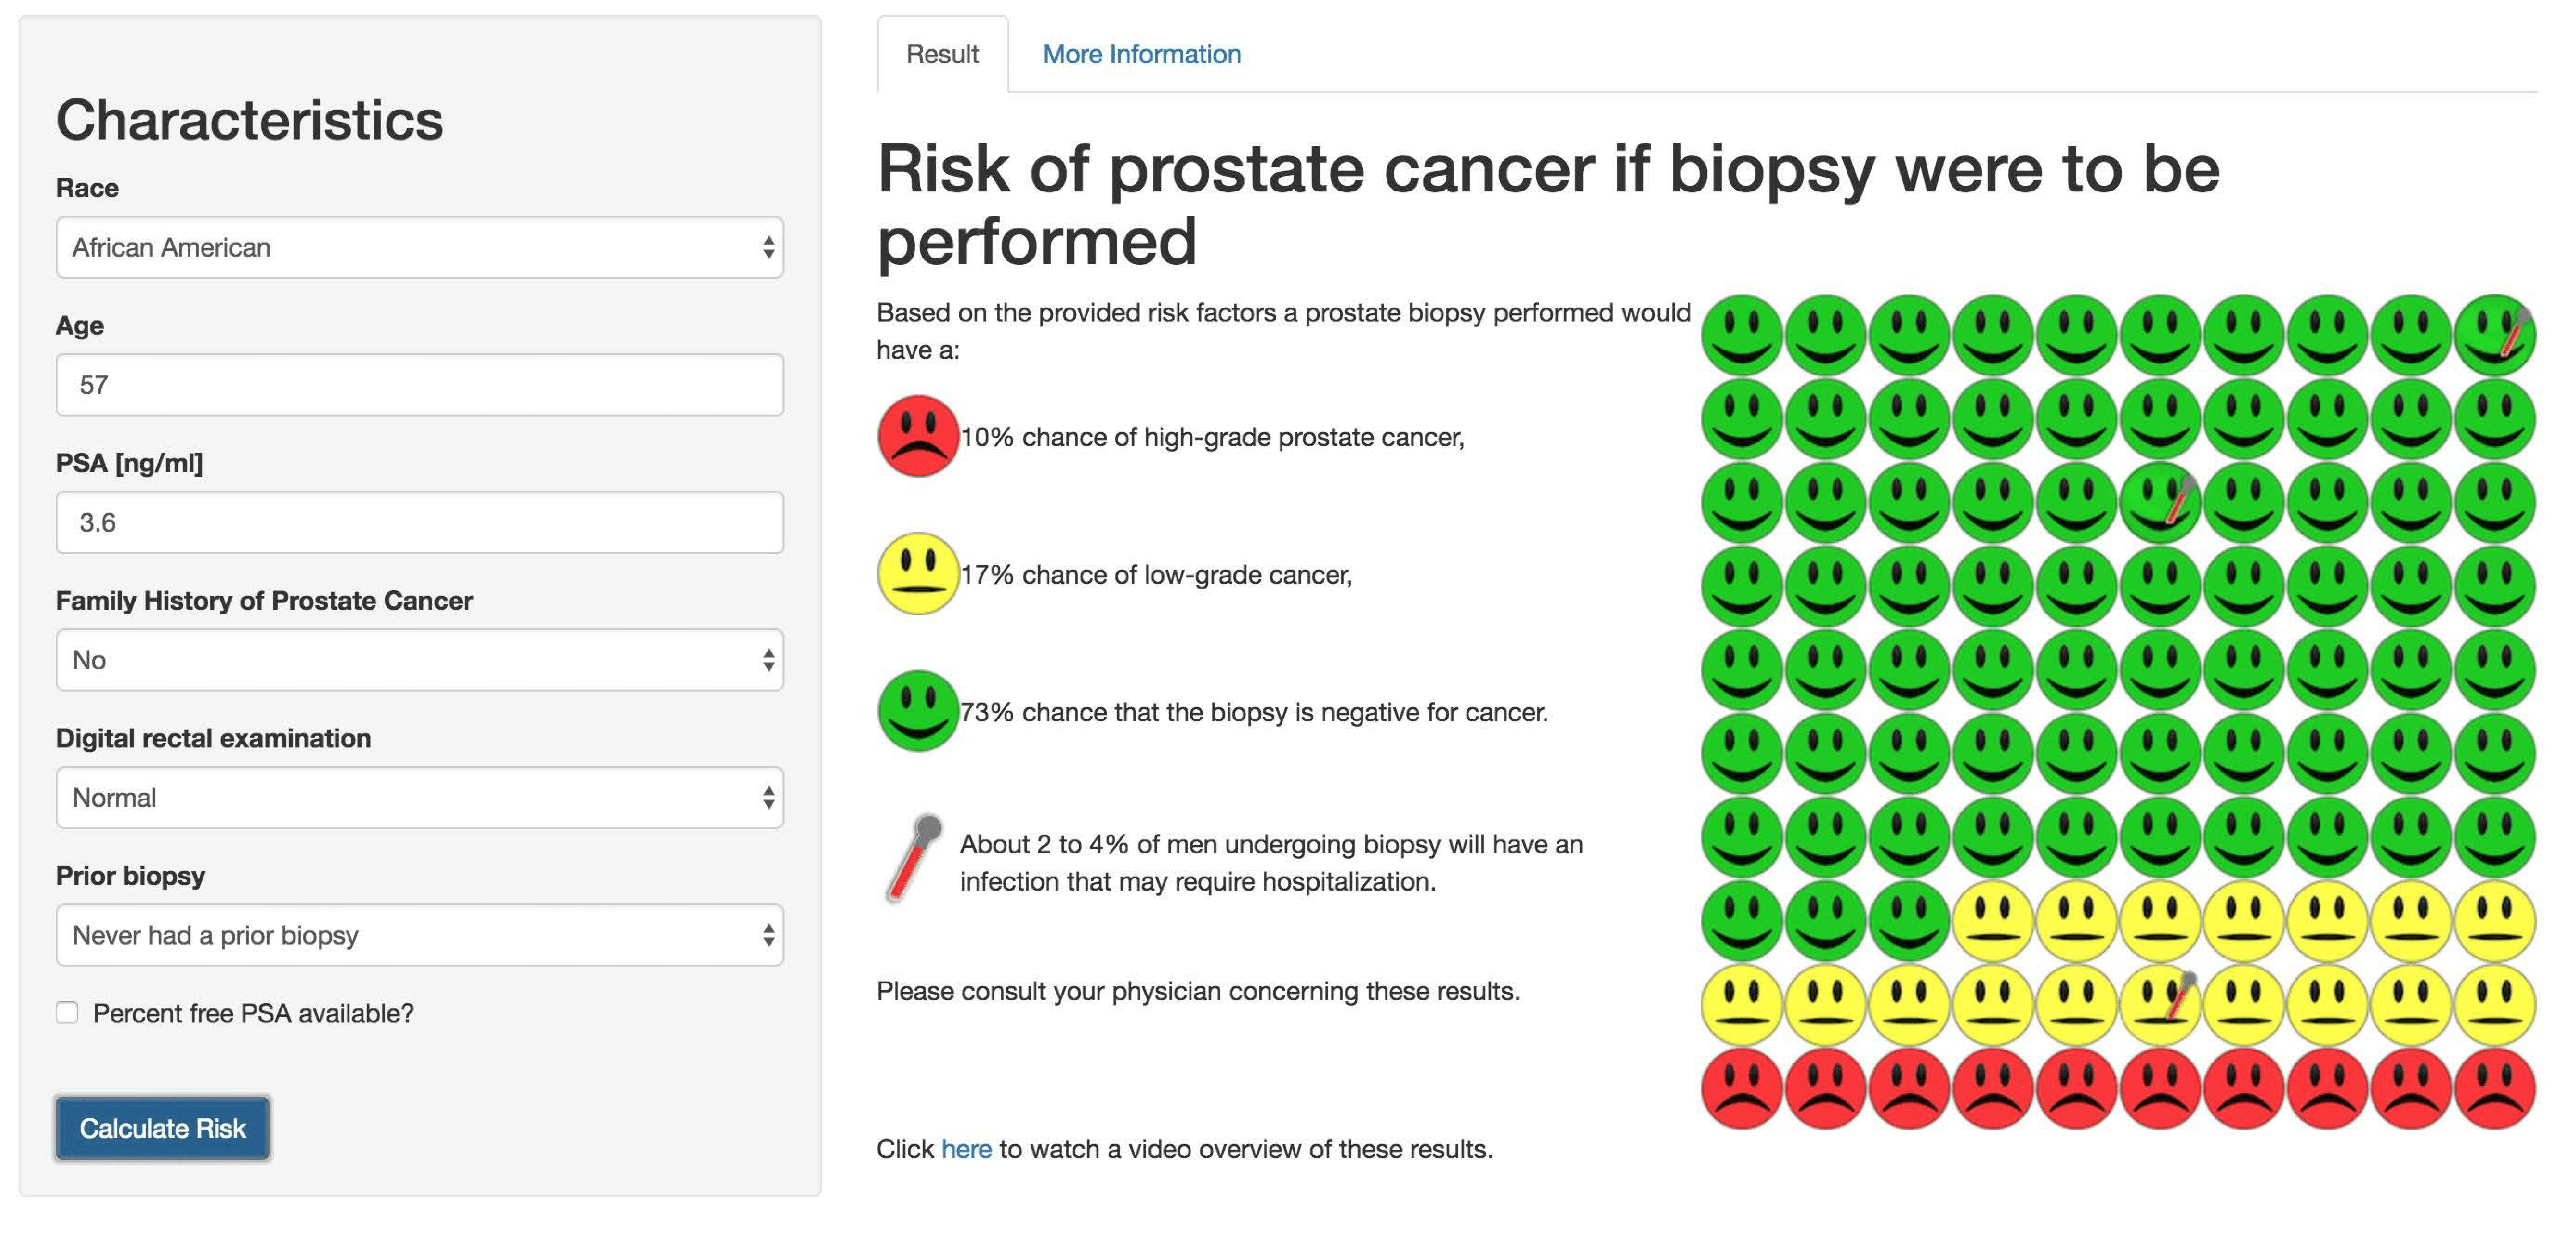Image resolution: width=2576 pixels, height=1253 pixels.
Task: Click the yellow face with thermometer in grid
Action: point(2160,1004)
